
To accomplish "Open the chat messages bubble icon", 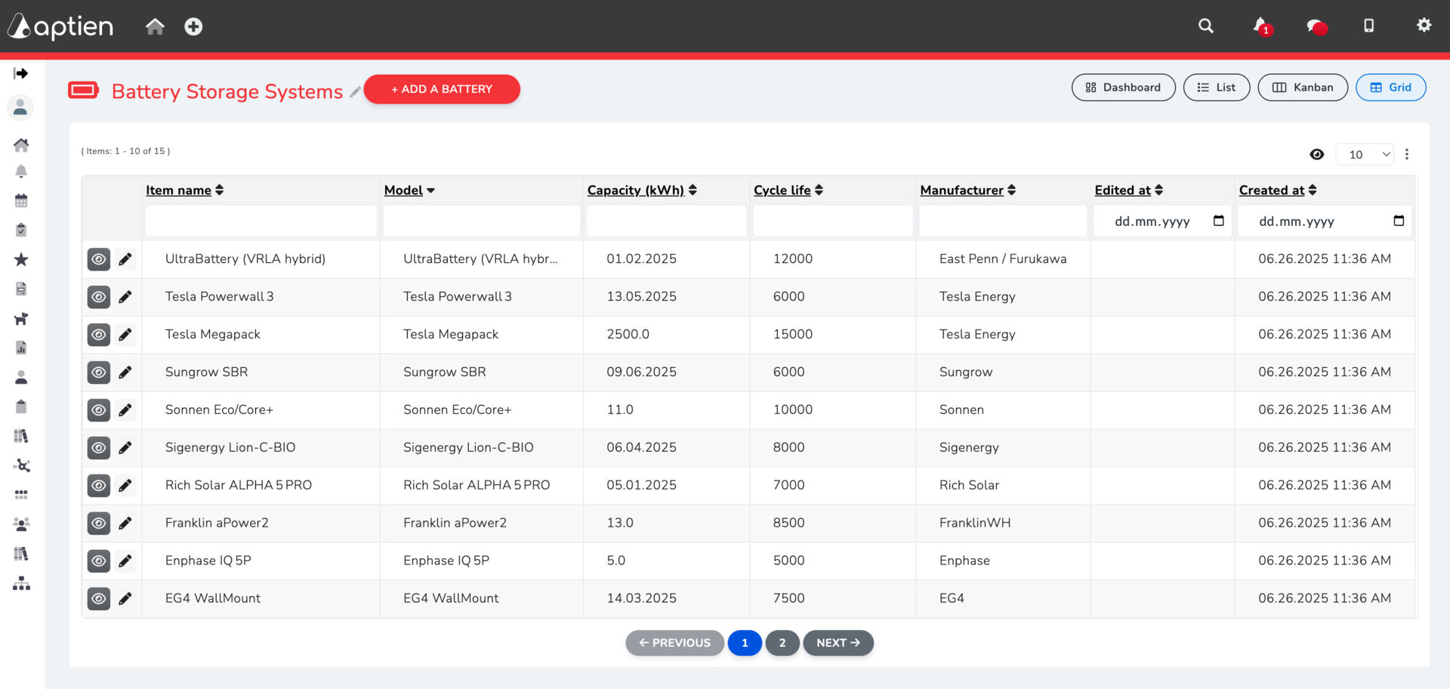I will 1316,26.
